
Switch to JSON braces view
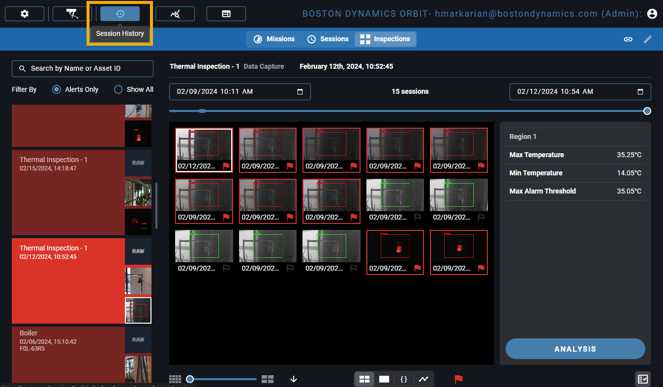pyautogui.click(x=404, y=379)
